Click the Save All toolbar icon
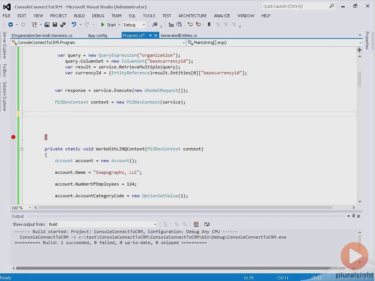This screenshot has height=281, width=375. [63, 25]
